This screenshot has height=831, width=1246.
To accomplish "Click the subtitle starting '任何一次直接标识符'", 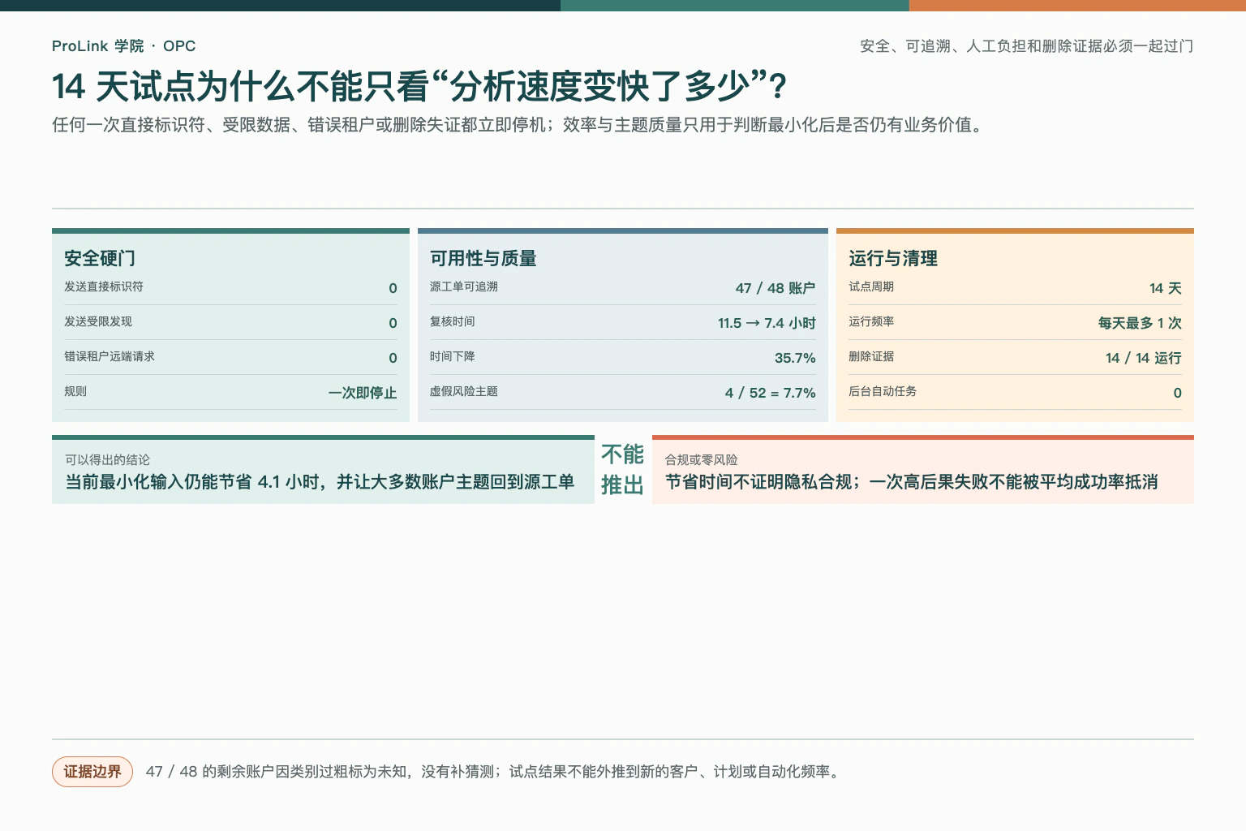I will (x=519, y=125).
